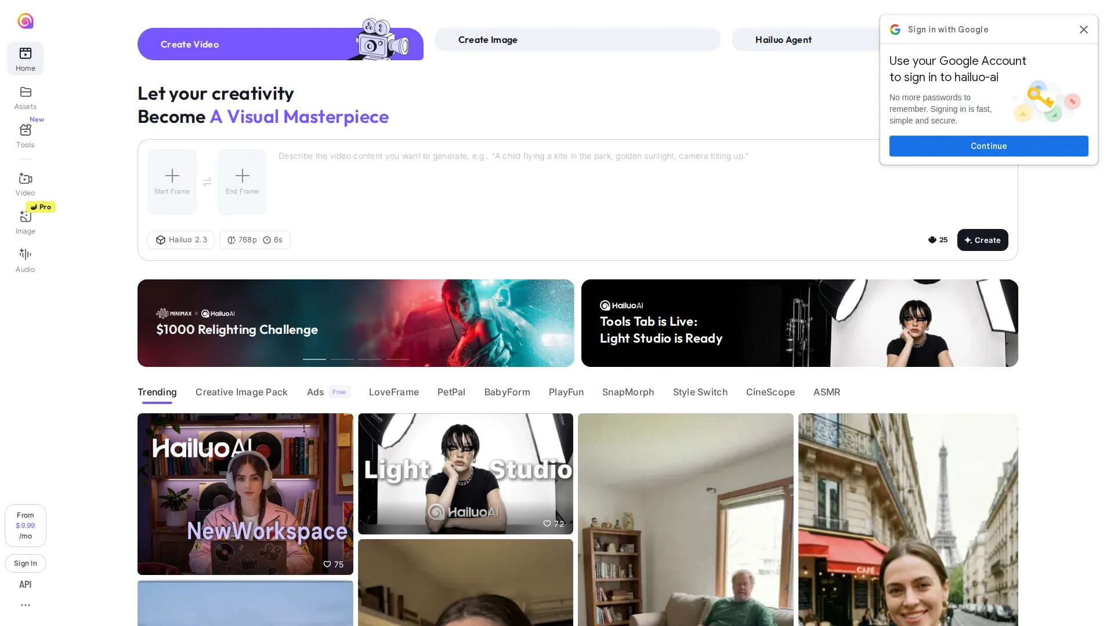Switch to the Ads tab
This screenshot has width=1114, height=626.
[328, 392]
